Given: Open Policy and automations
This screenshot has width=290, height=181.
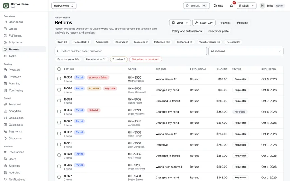Looking at the screenshot, I should pos(187,31).
